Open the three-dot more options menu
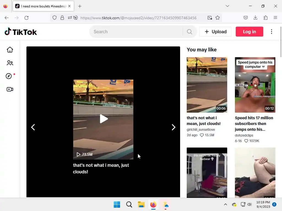Image resolution: width=282 pixels, height=211 pixels. [x=271, y=32]
